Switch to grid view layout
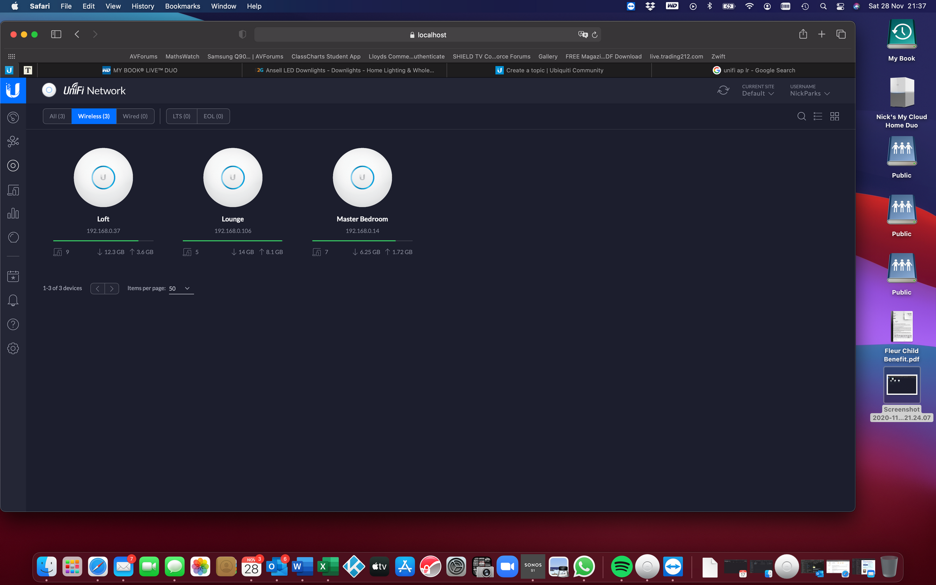 pos(834,116)
